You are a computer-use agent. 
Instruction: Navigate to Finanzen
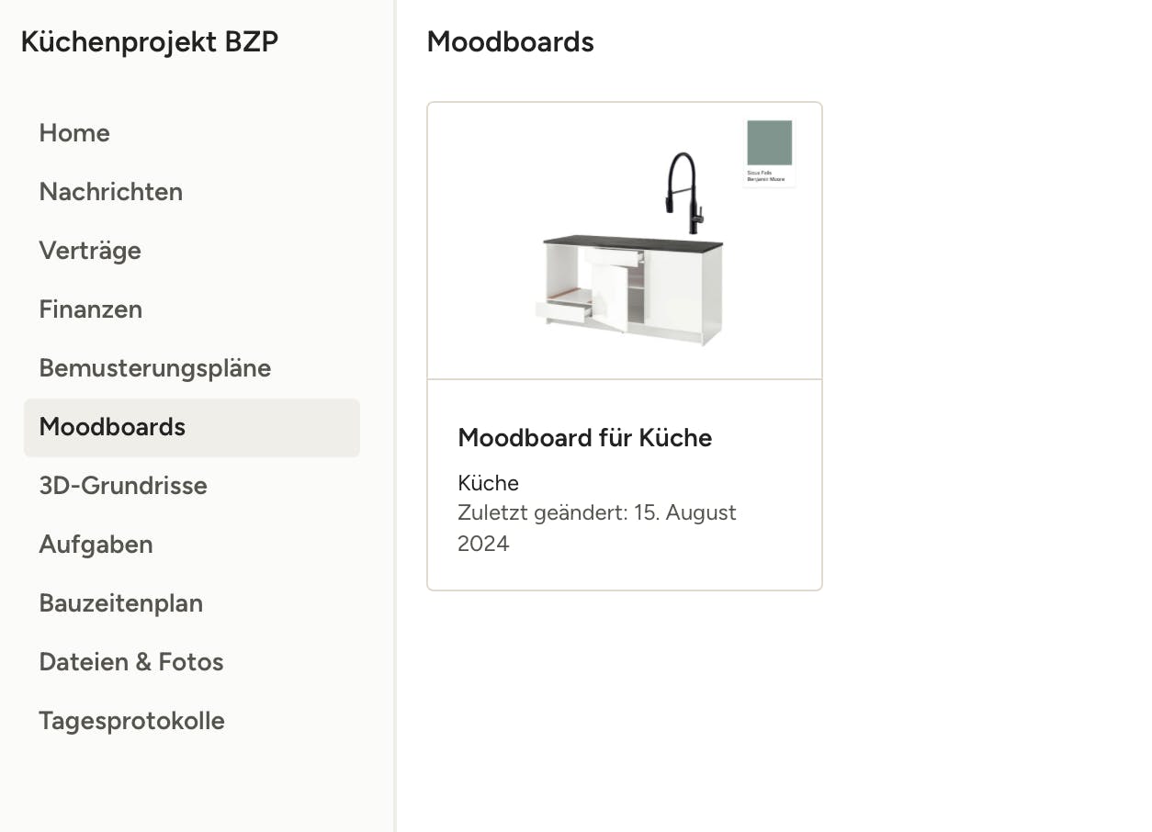(x=90, y=309)
